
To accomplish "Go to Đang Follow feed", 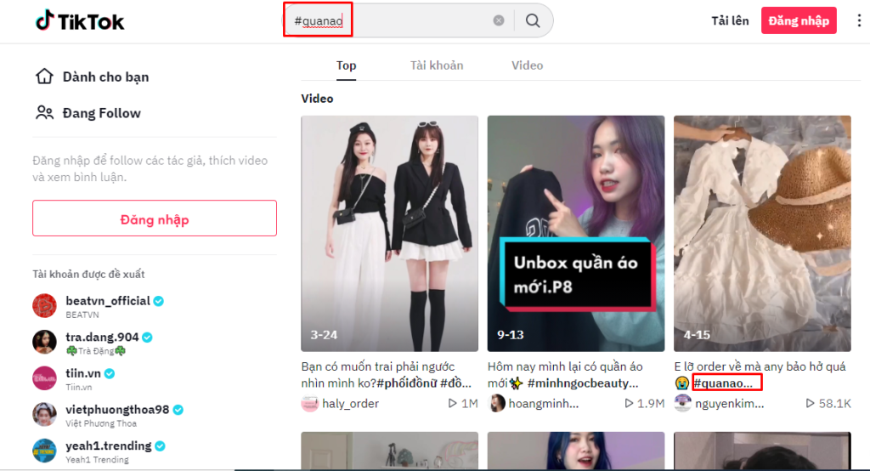I will pos(102,113).
